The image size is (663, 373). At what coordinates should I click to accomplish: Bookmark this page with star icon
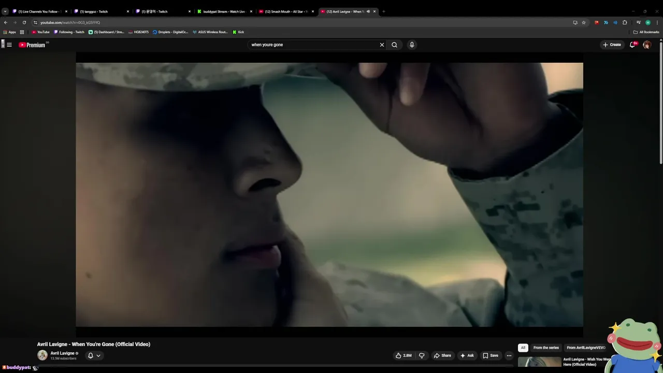[x=584, y=22]
